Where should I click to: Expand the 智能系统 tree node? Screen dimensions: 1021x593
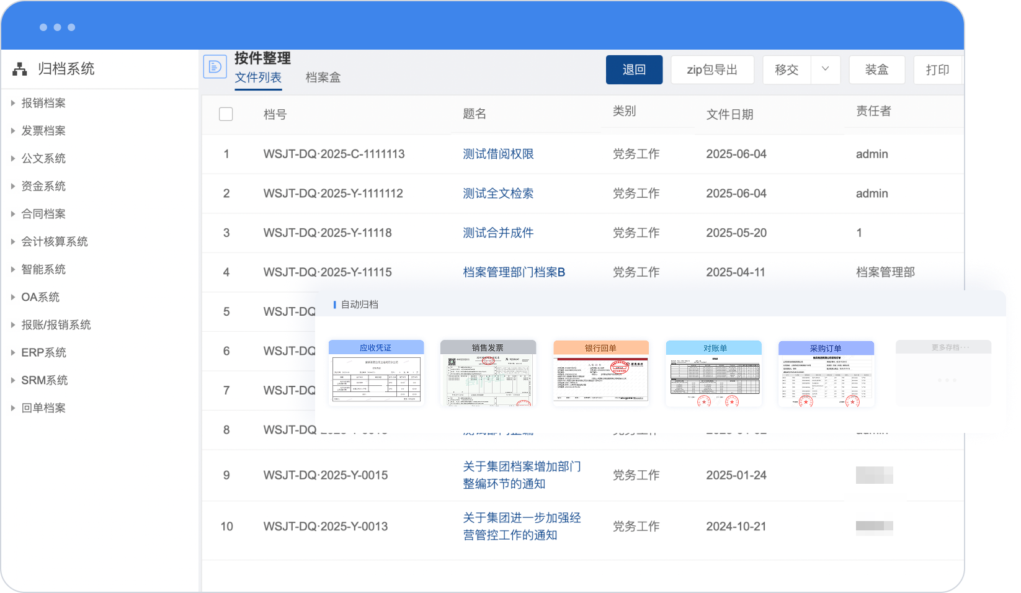[x=12, y=269]
